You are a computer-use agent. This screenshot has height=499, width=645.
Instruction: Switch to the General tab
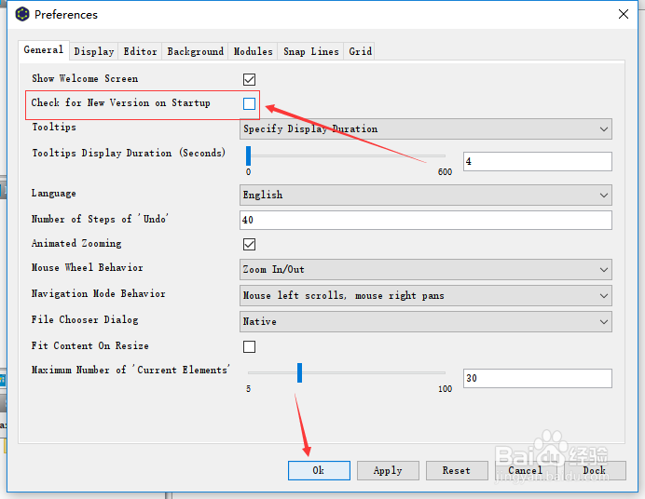(x=44, y=50)
